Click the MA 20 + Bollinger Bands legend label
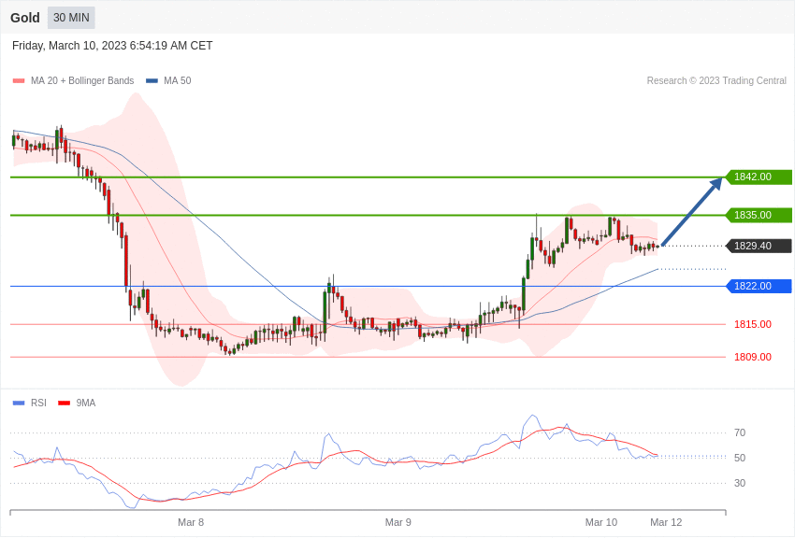The width and height of the screenshot is (795, 538). coord(82,80)
